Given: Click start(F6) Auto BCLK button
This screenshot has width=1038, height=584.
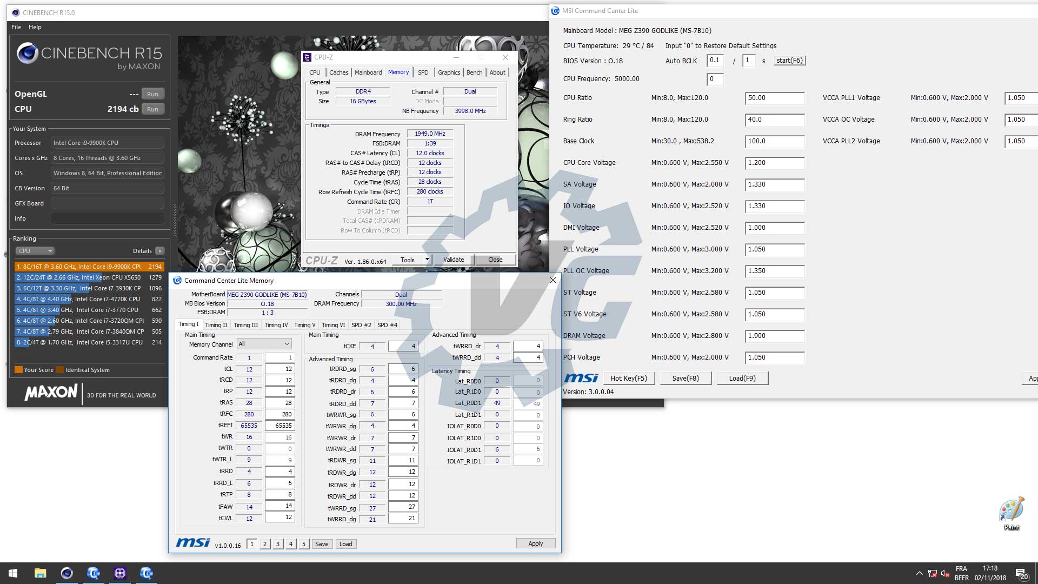Looking at the screenshot, I should coord(789,61).
